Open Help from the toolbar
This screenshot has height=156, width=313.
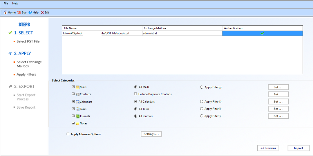point(34,12)
